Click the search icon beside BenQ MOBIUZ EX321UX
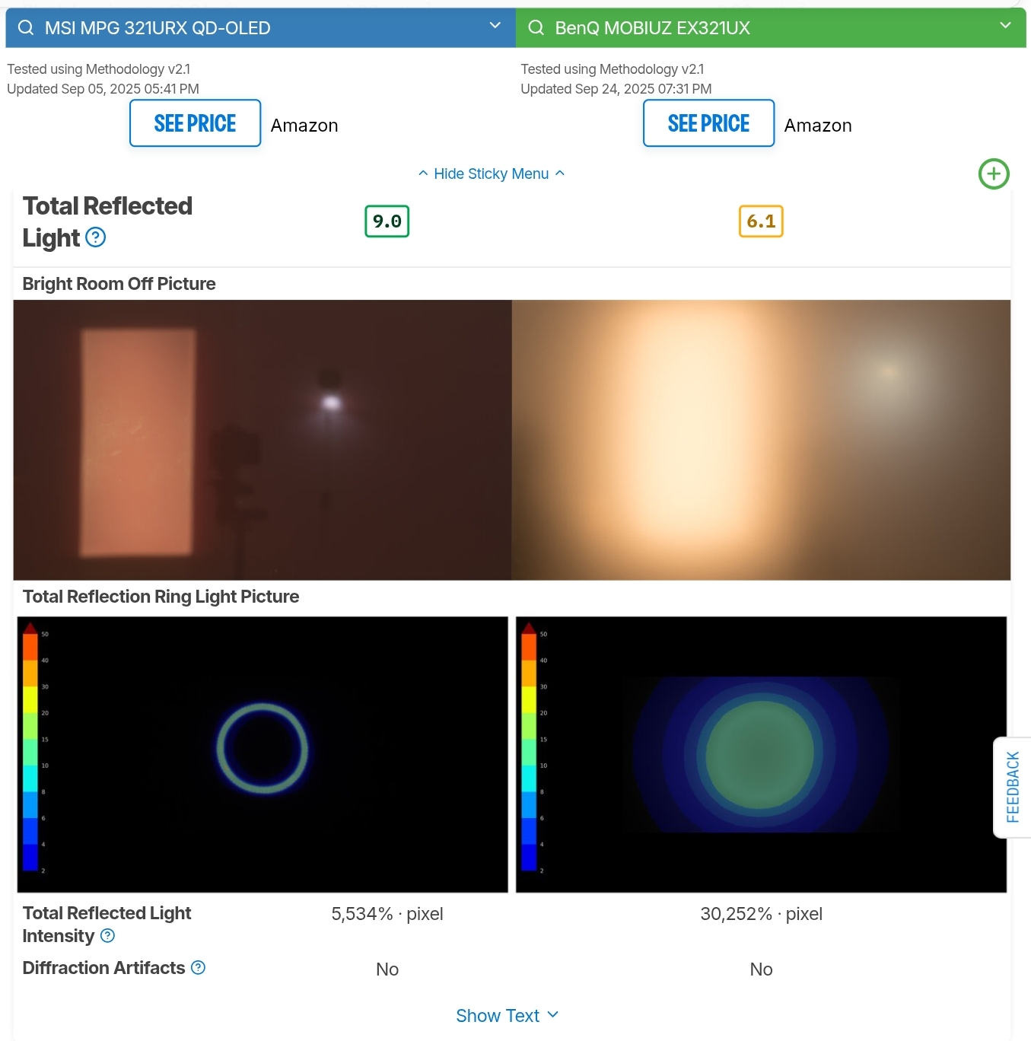Image resolution: width=1031 pixels, height=1041 pixels. point(536,28)
